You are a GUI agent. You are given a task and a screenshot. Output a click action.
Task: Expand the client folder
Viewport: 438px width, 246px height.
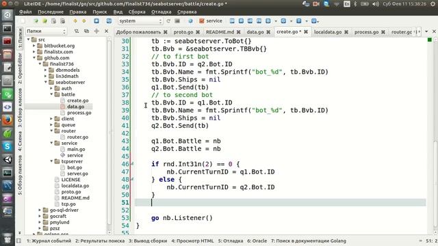pos(51,119)
